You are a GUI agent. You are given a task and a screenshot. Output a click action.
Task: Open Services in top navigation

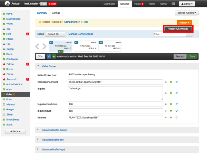click(125, 4)
